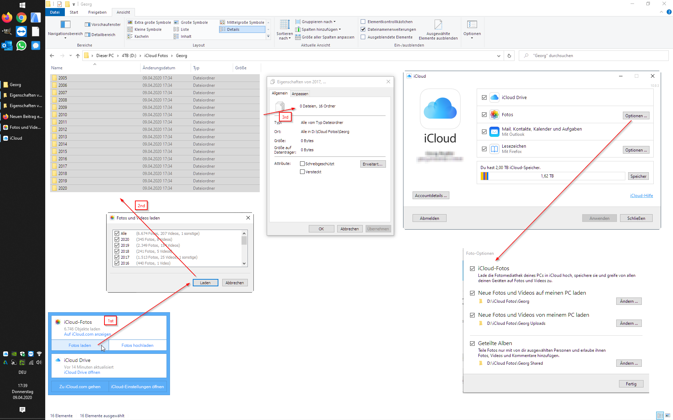This screenshot has height=420, width=673.
Task: Expand the address bar history dropdown
Action: [498, 56]
